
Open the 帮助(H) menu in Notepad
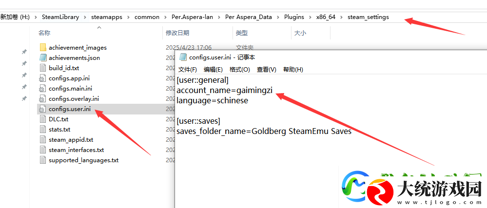click(293, 70)
